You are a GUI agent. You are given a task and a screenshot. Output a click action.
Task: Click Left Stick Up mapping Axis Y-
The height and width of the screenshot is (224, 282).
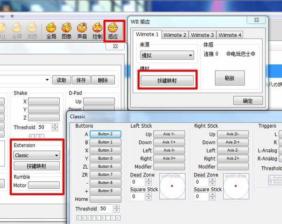coord(169,134)
